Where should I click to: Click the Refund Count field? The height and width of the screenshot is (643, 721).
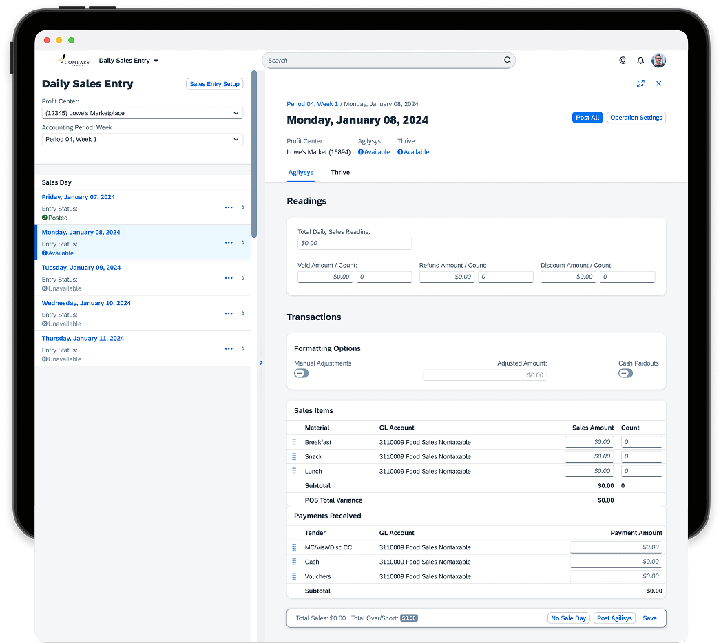tap(506, 277)
